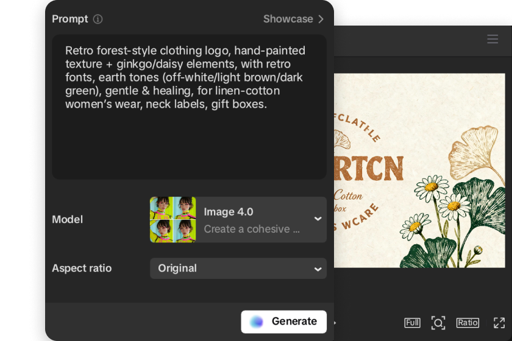Select the Image 4.0 model name
The image size is (512, 341).
(x=229, y=212)
